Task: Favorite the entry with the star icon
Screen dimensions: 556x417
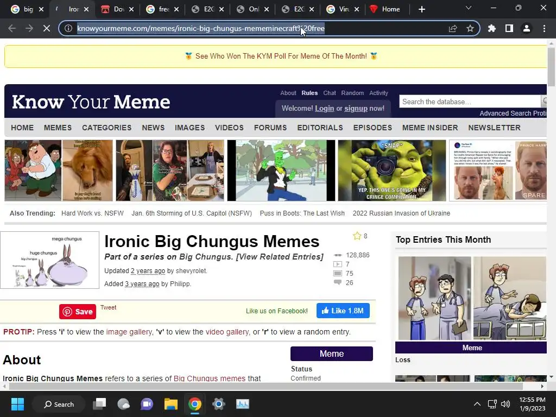Action: click(357, 236)
